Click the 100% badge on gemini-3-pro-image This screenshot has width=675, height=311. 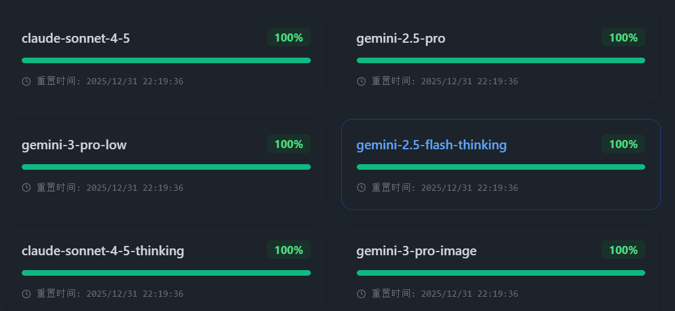624,250
